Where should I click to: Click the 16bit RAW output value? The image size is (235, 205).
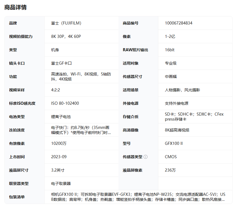pyautogui.click(x=170, y=50)
